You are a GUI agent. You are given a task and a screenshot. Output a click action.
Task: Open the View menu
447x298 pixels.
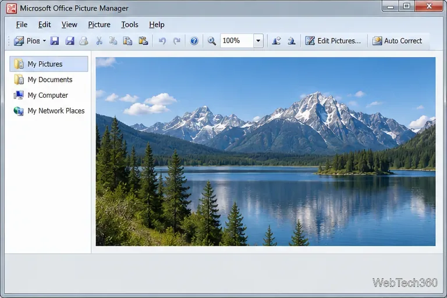pyautogui.click(x=69, y=25)
